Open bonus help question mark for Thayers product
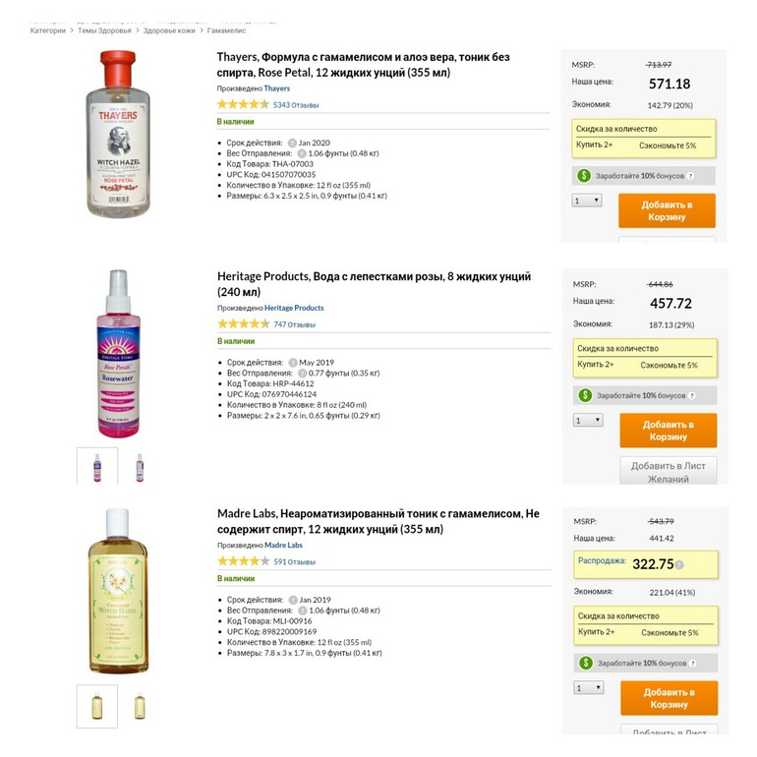Image resolution: width=757 pixels, height=757 pixels. click(x=690, y=177)
